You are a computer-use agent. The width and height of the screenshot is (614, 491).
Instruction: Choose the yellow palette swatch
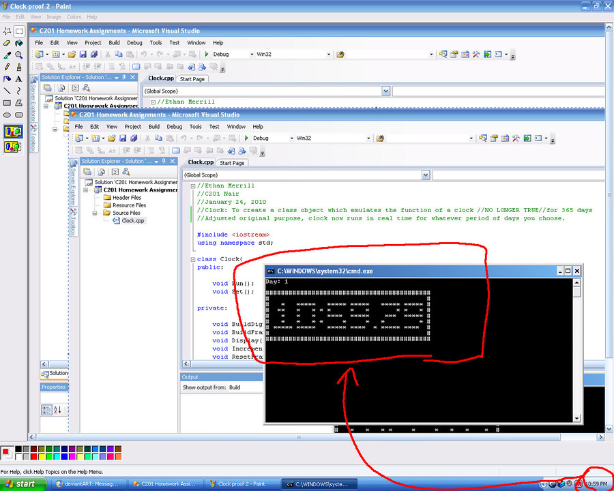(x=41, y=456)
